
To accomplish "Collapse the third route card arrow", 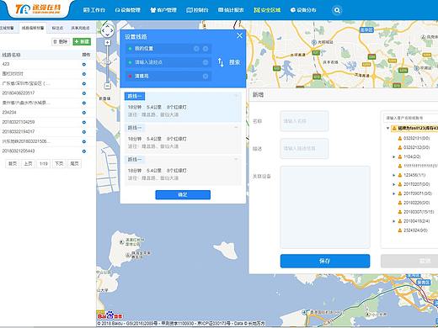I will (236, 159).
